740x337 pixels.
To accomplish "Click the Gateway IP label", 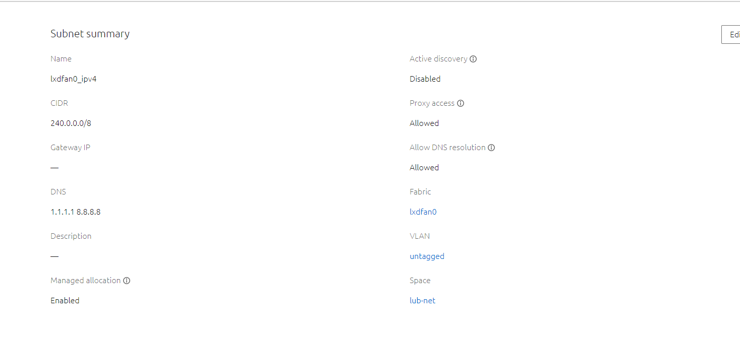I will [70, 148].
